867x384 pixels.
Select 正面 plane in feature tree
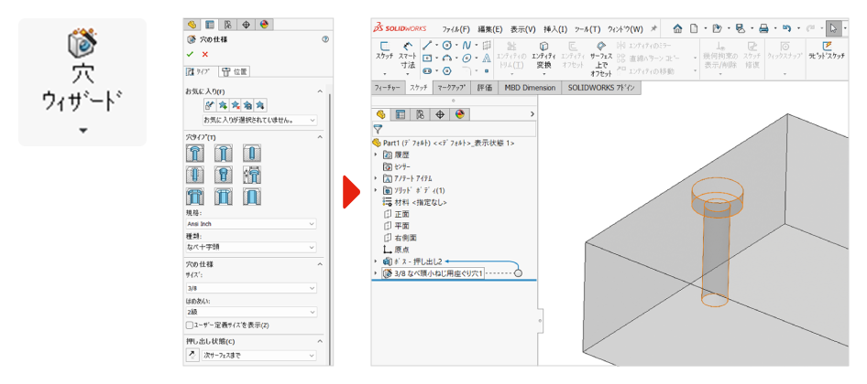(x=401, y=214)
